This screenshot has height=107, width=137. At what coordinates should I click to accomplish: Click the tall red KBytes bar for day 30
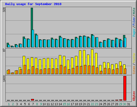pos(125,88)
